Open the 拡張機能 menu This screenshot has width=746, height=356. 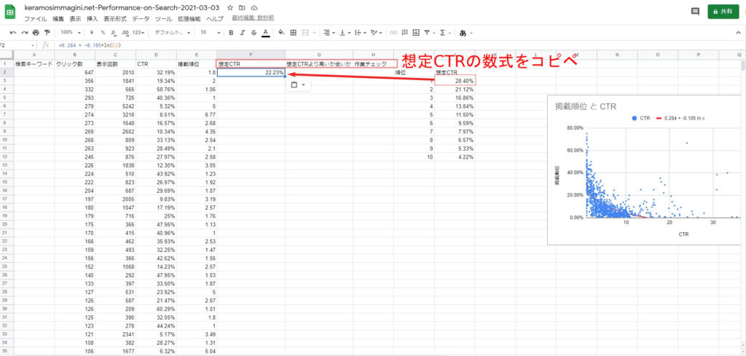(189, 19)
